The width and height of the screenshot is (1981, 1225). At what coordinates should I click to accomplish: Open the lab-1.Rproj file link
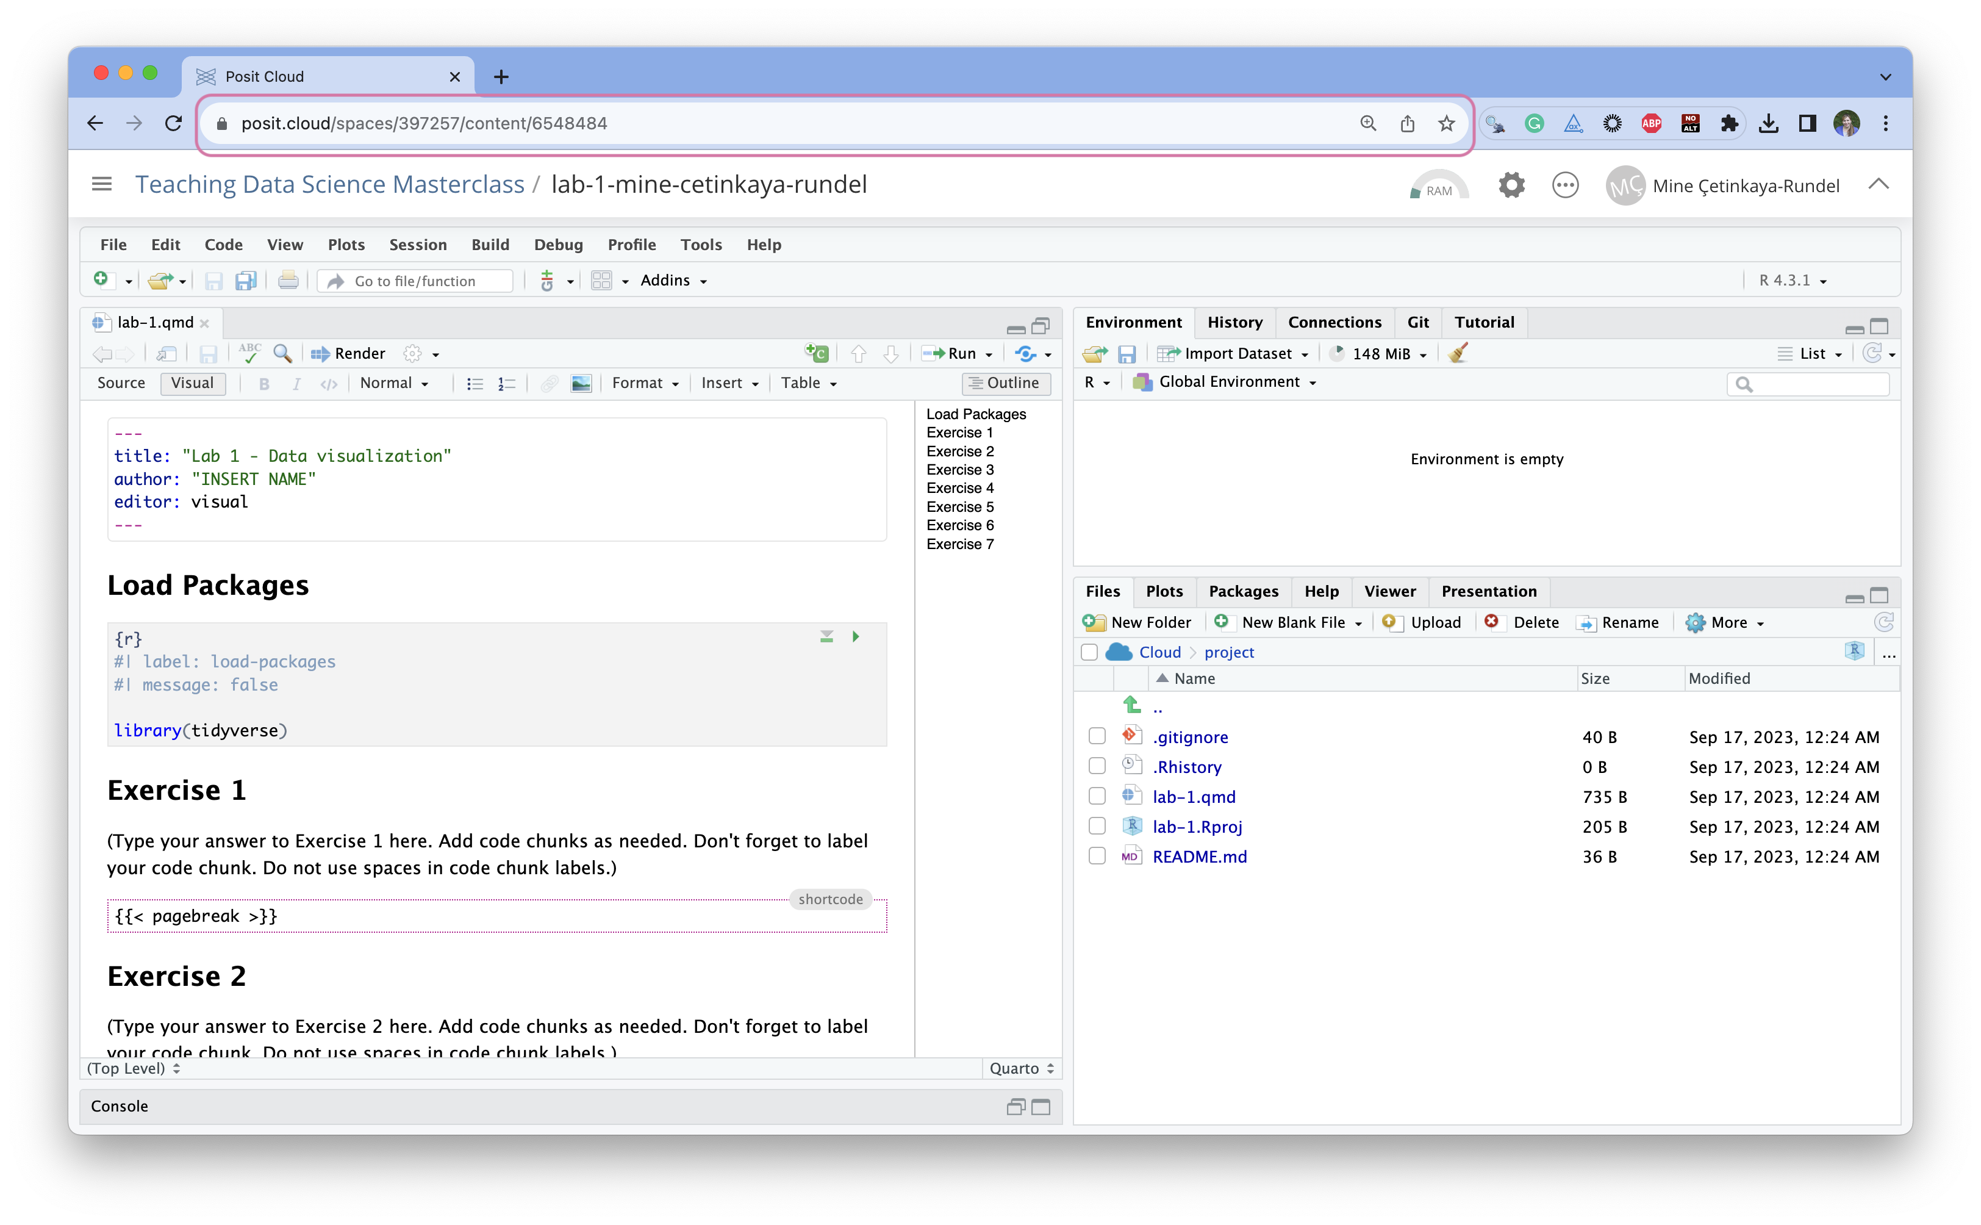(x=1197, y=827)
